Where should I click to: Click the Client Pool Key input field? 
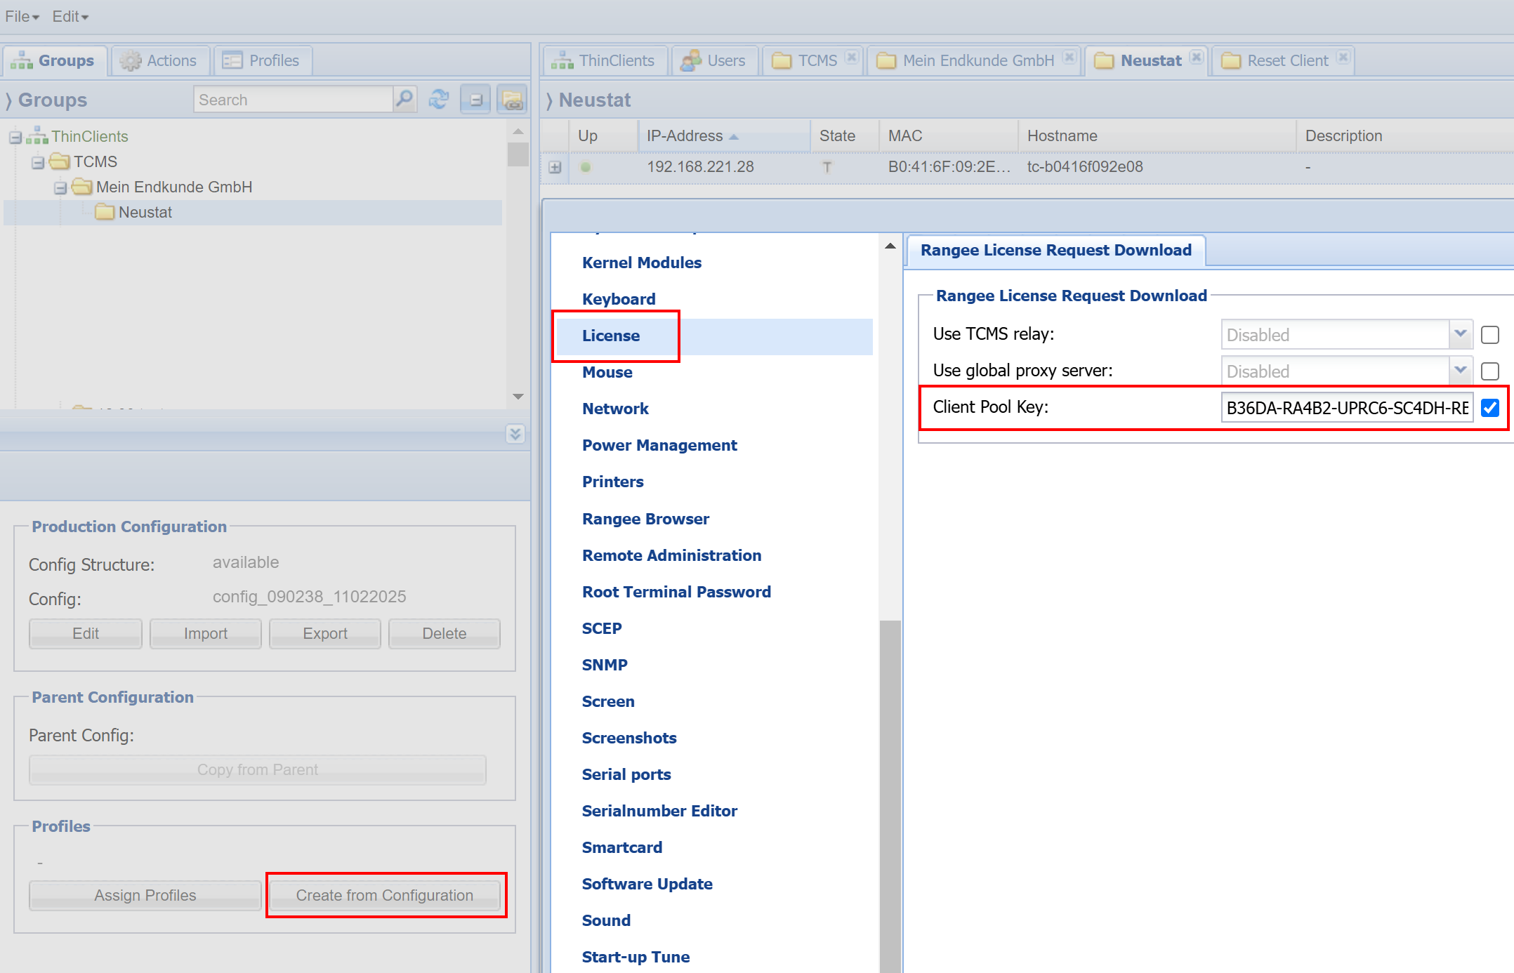(1346, 408)
